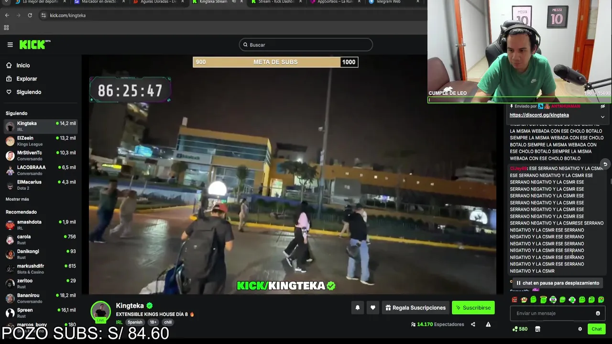
Task: Open the channel points shop icon
Action: [537, 329]
